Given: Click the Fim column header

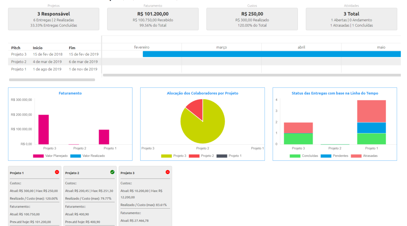Looking at the screenshot, I should point(72,48).
